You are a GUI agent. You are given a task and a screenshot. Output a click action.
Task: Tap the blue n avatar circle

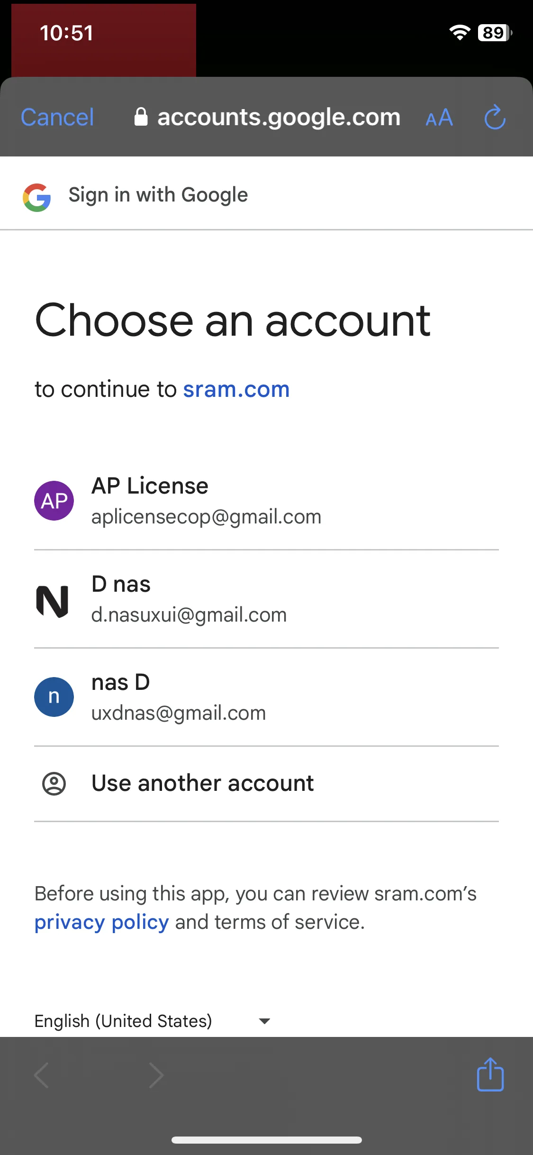coord(54,697)
